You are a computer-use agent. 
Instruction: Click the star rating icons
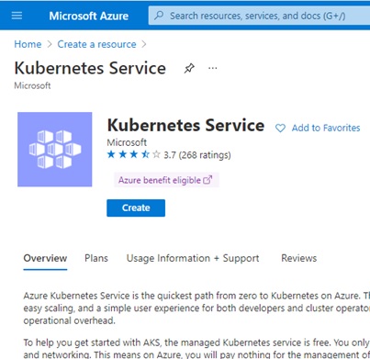pyautogui.click(x=134, y=154)
